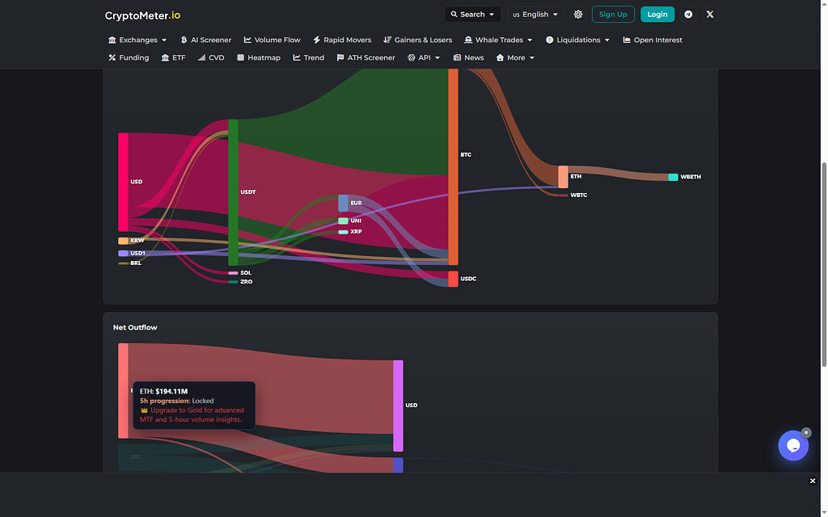Expand the More menu

pos(515,58)
